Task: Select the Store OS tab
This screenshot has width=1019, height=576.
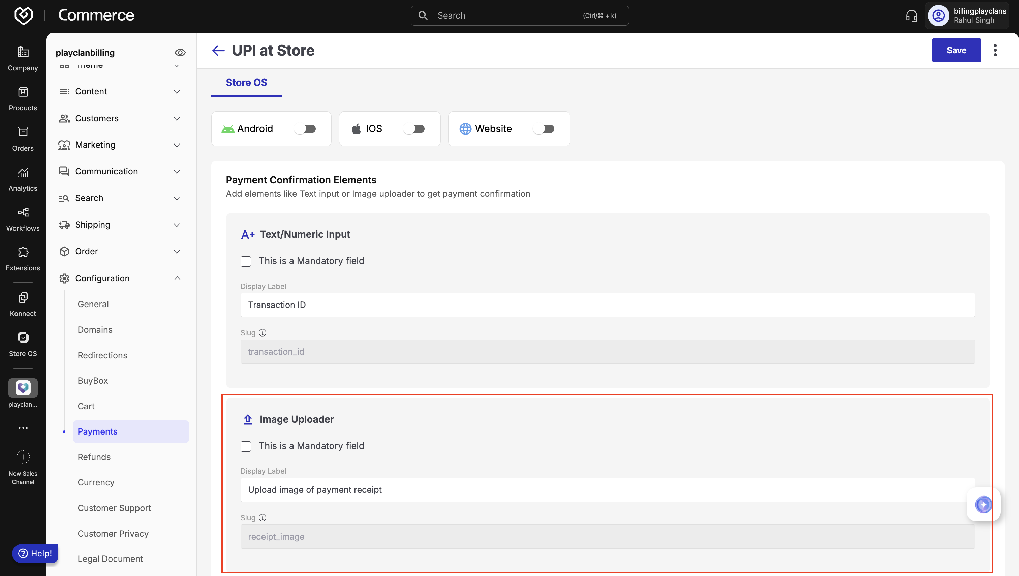Action: point(246,82)
